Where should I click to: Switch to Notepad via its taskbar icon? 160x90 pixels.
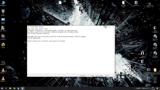(22, 88)
